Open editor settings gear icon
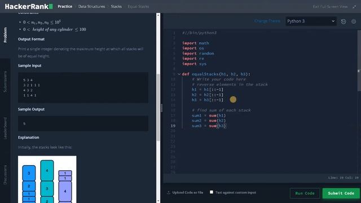Viewport: 361px width, 203px height. click(x=354, y=21)
